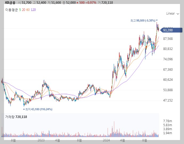
Task: Click the 87,568 price axis label
Action: pos(168,39)
